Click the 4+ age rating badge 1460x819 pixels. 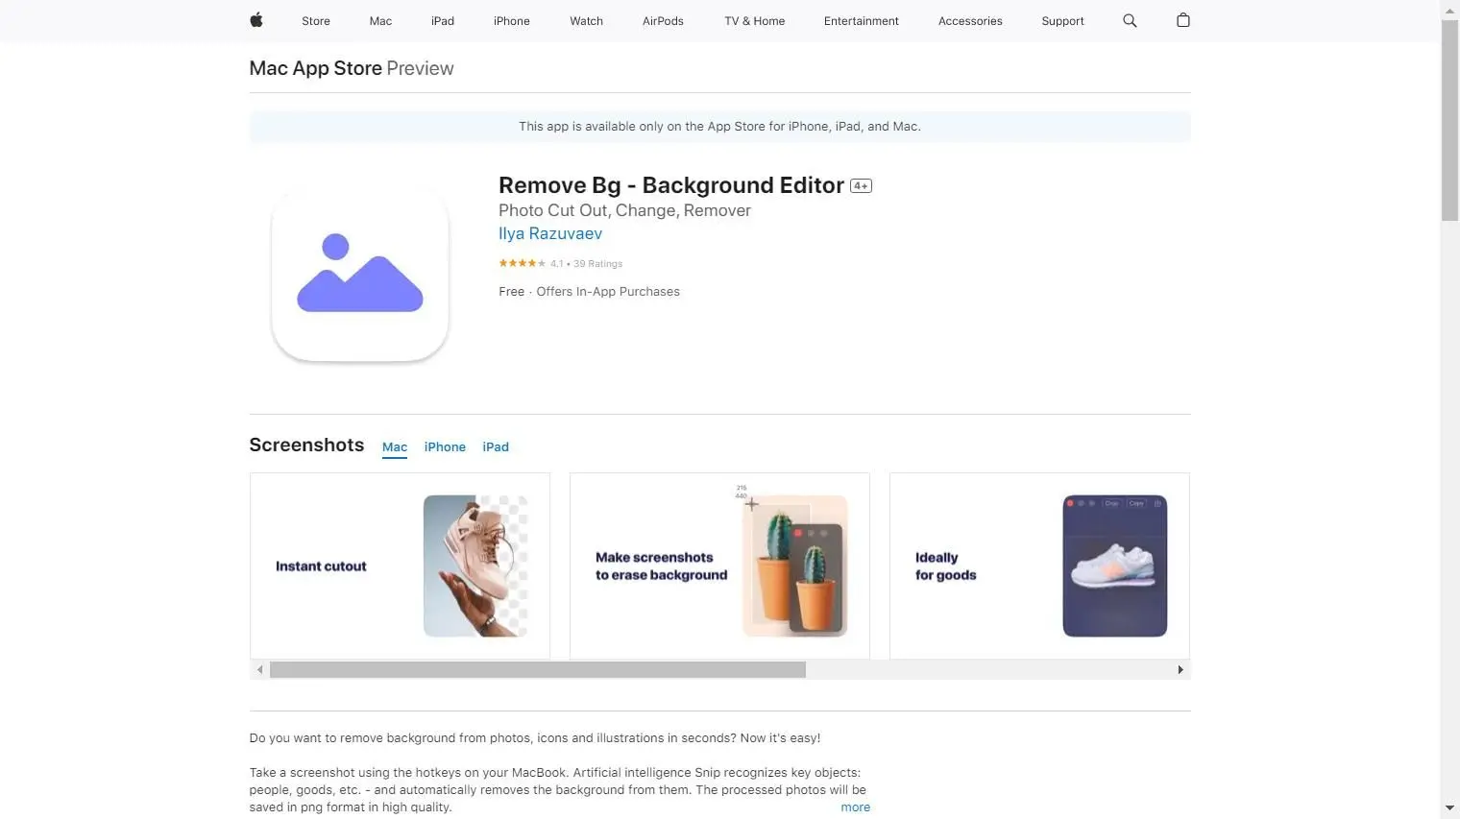pyautogui.click(x=861, y=186)
